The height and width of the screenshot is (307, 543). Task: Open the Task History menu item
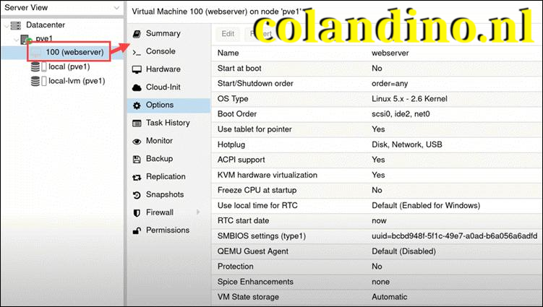168,123
